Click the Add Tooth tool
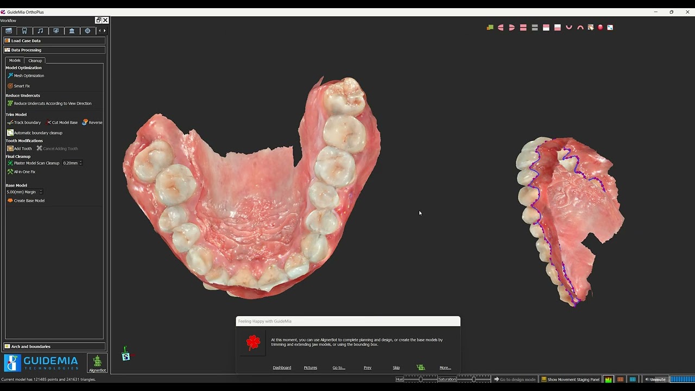Screen dimensions: 695x391 pyautogui.click(x=19, y=148)
